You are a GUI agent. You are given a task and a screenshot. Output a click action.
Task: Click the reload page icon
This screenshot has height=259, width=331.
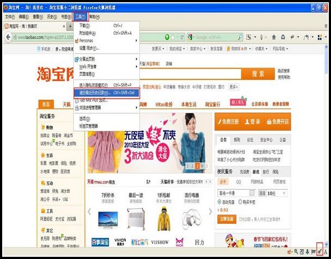(182, 38)
